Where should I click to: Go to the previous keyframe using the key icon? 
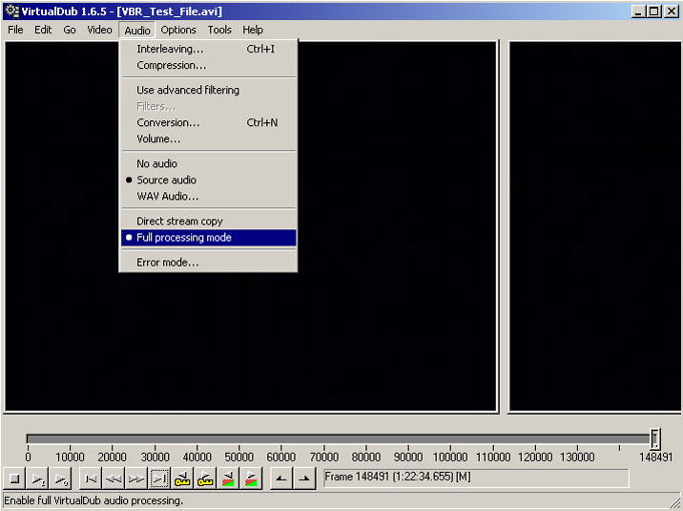[182, 479]
